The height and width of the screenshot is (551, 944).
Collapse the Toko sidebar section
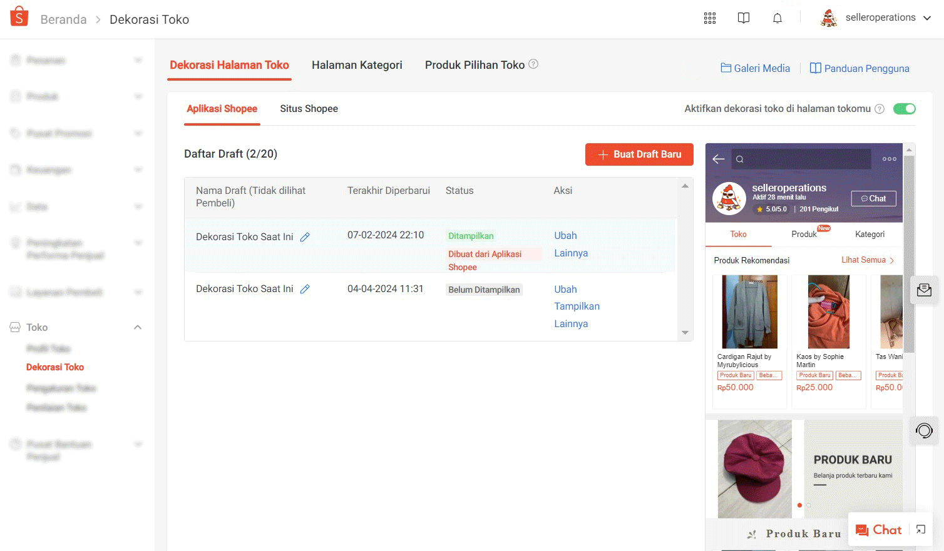pos(137,327)
